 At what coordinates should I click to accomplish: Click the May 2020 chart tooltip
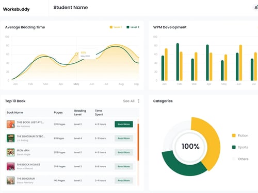[87, 54]
